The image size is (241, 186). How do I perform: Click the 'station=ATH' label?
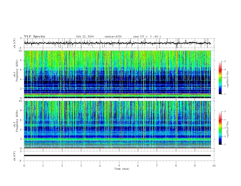pyautogui.click(x=113, y=36)
